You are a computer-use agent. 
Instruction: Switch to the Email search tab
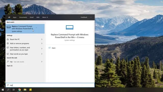pos(32,17)
